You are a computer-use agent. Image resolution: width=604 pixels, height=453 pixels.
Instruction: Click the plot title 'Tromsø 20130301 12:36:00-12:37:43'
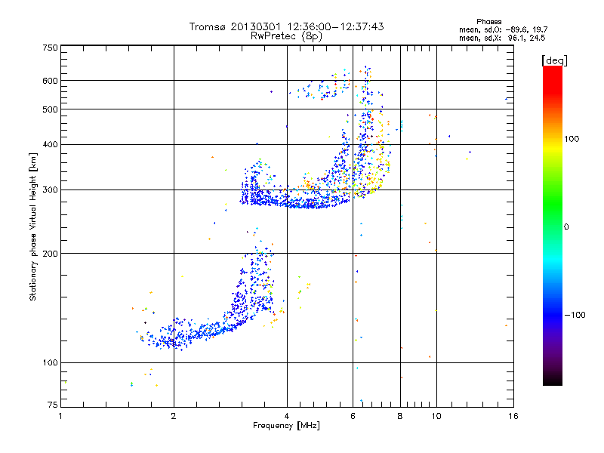(286, 26)
